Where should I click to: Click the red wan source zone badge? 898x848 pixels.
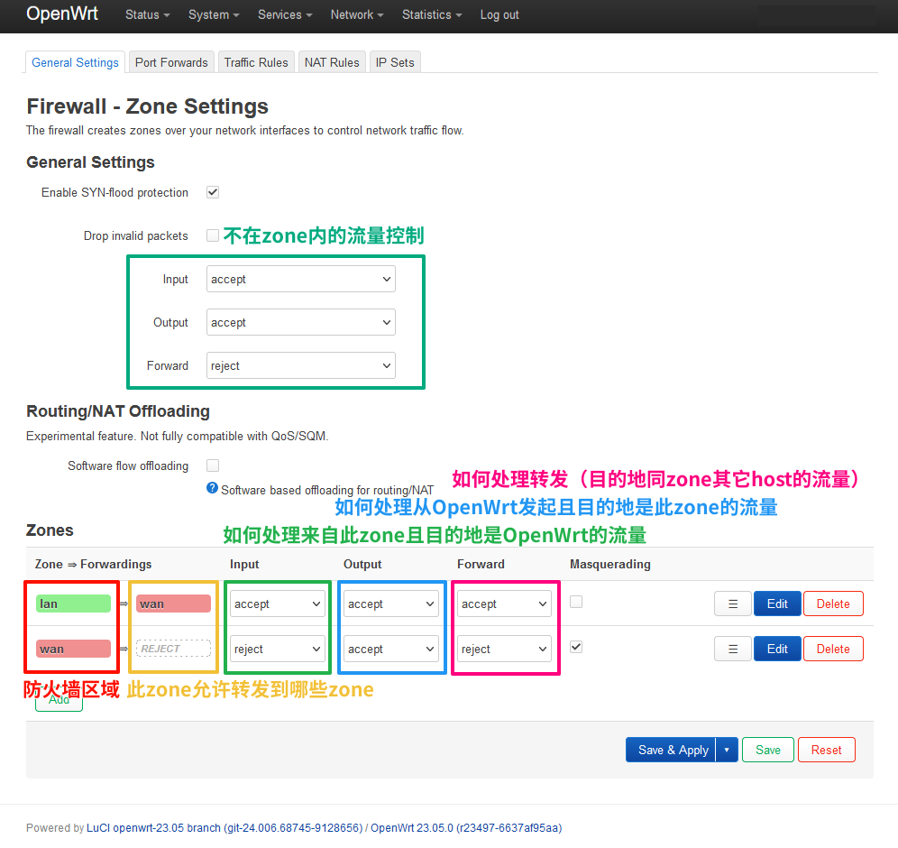pyautogui.click(x=73, y=649)
